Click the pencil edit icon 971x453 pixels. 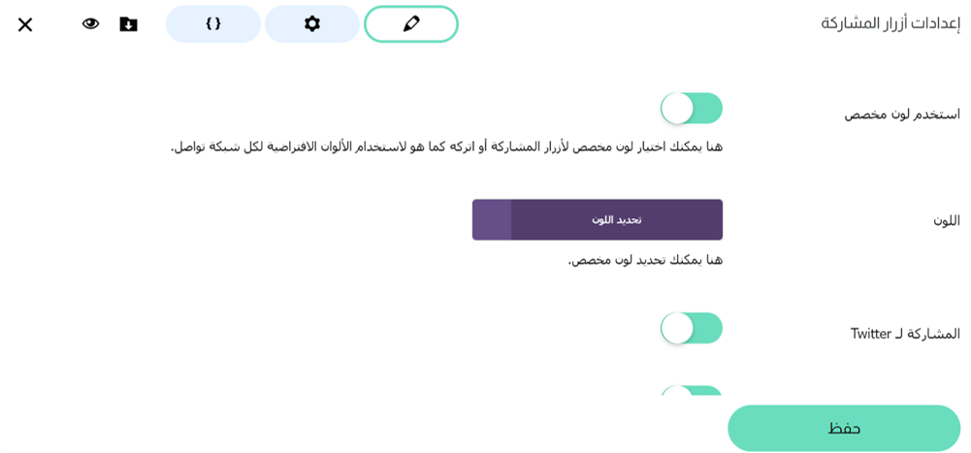[x=411, y=24]
